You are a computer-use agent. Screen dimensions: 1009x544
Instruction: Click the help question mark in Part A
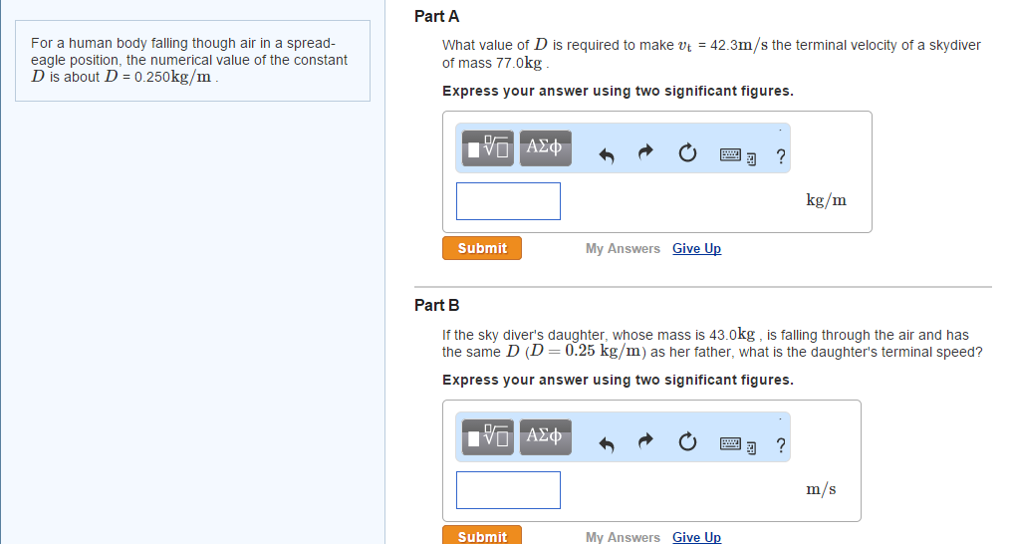click(780, 155)
